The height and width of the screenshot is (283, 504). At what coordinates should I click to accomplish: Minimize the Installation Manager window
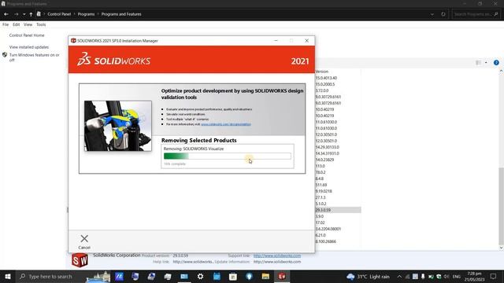tap(276, 41)
